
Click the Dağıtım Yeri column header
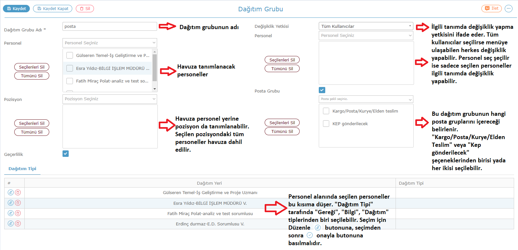click(209, 183)
